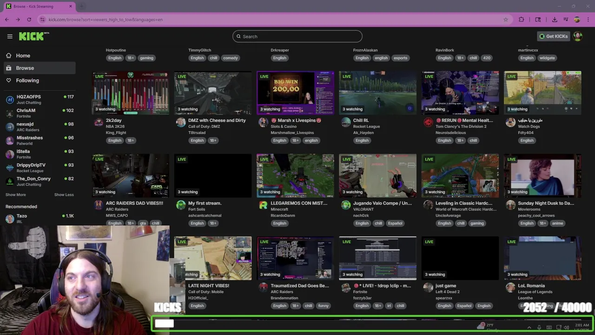Click King_Flight channel avatar
The width and height of the screenshot is (595, 335).
99,122
